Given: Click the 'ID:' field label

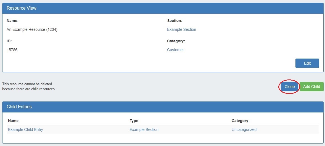Looking at the screenshot, I should pos(9,41).
